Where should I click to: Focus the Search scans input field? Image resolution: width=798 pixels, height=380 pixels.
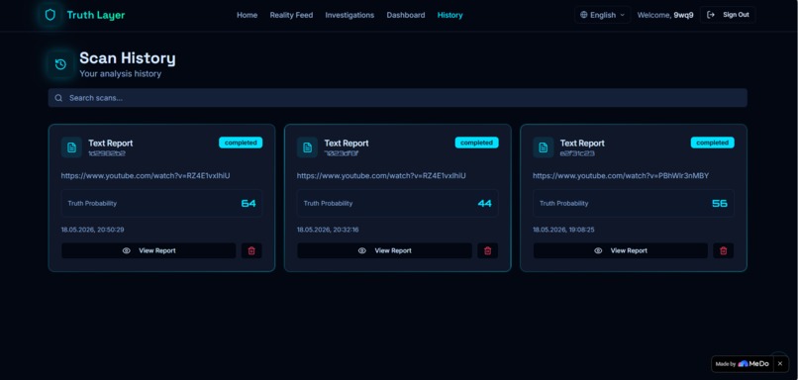(397, 98)
